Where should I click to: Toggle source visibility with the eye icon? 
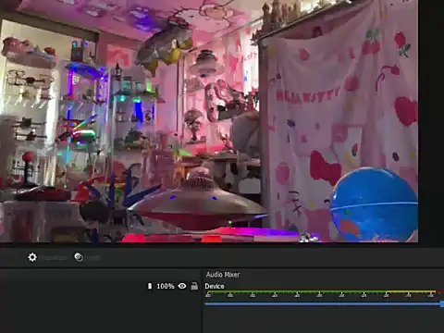click(182, 286)
